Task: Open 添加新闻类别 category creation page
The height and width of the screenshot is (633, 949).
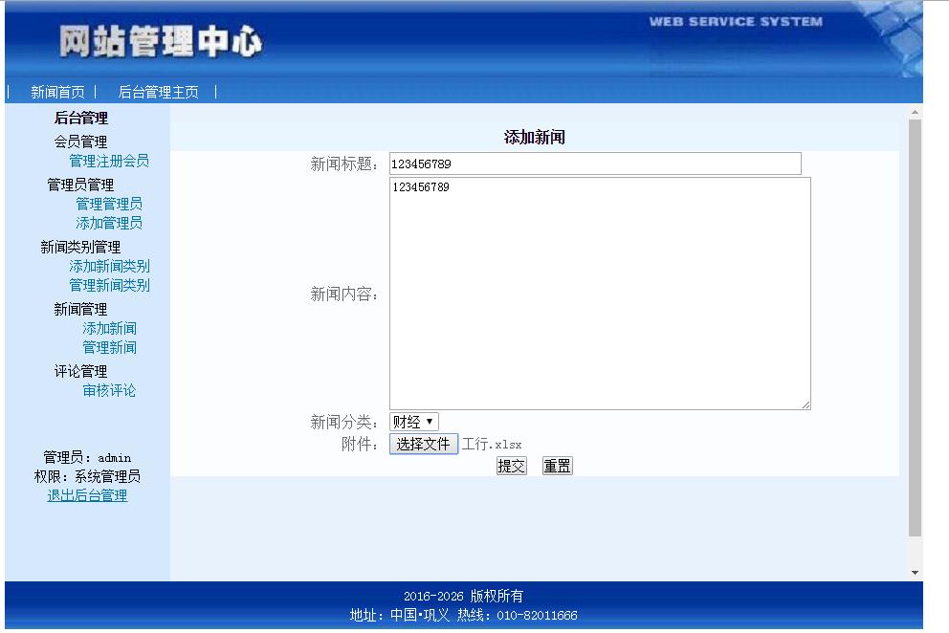Action: pos(109,266)
